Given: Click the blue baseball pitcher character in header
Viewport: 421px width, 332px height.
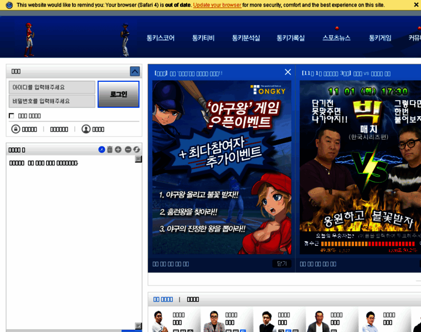Looking at the screenshot, I should (x=125, y=40).
